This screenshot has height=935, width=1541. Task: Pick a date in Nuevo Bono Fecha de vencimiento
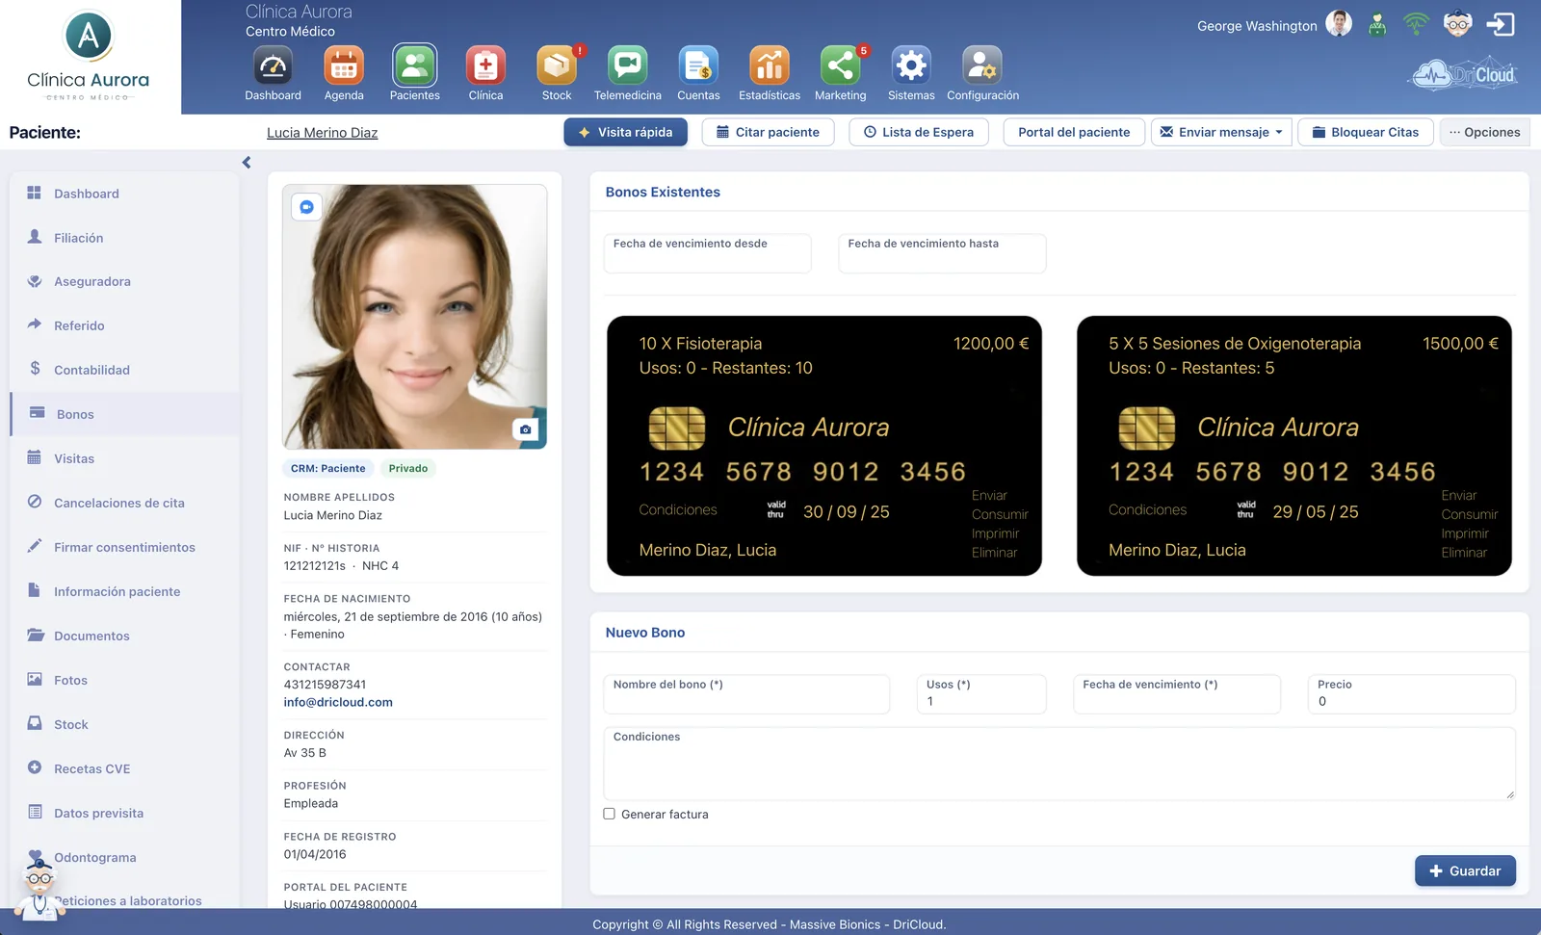pyautogui.click(x=1177, y=694)
